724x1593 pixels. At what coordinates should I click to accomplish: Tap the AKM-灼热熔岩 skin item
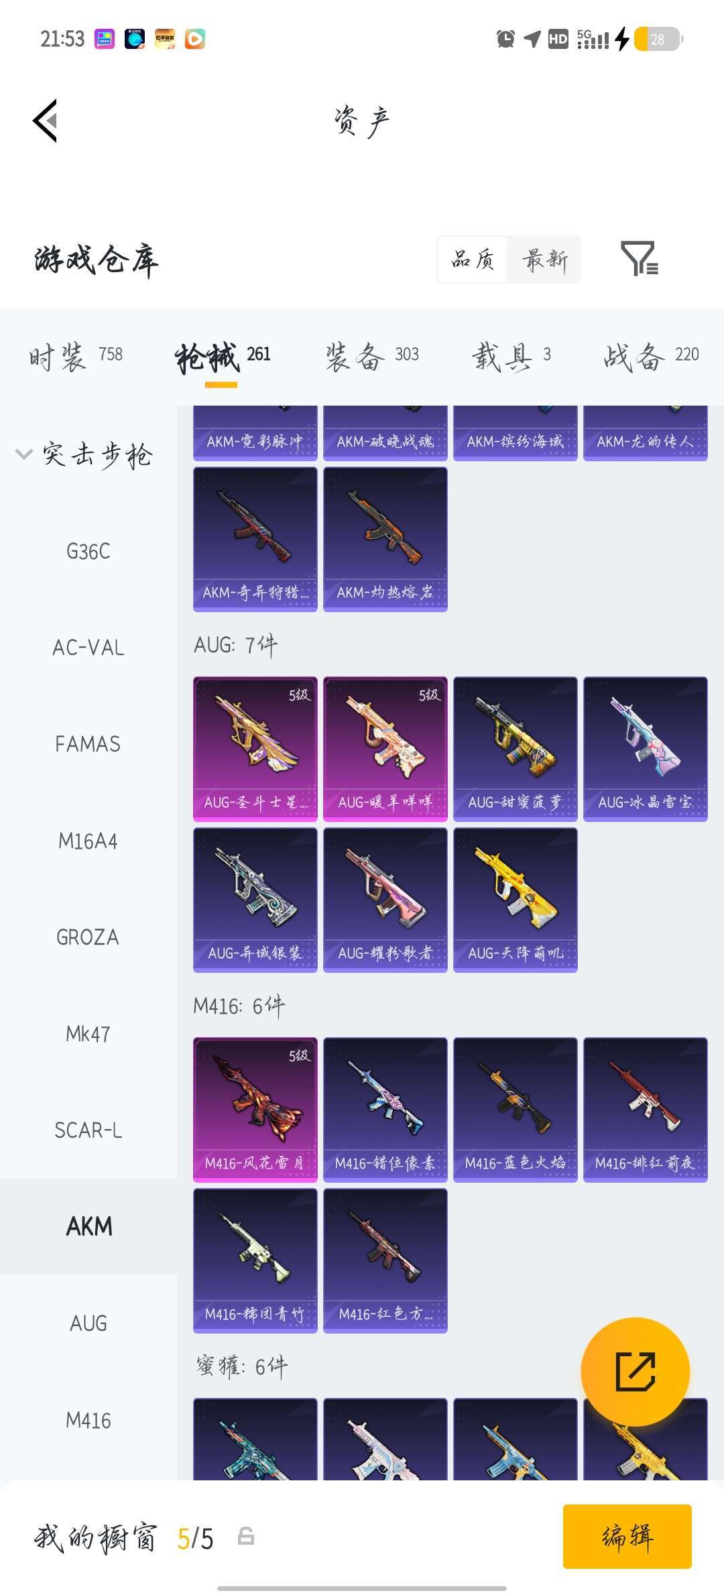pyautogui.click(x=385, y=539)
